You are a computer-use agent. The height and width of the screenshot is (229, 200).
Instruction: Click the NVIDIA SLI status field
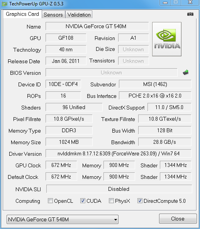119,189
